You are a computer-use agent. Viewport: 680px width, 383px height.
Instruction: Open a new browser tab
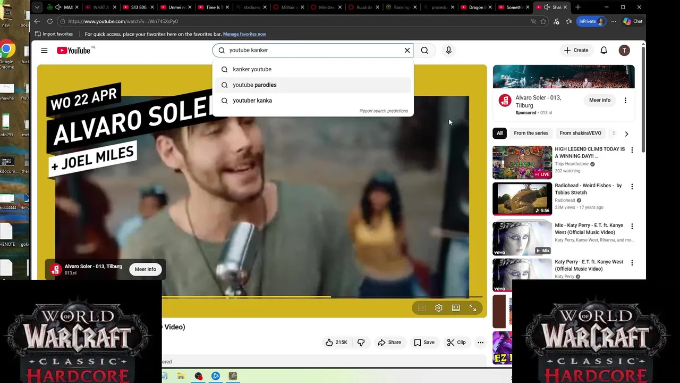coord(578,7)
